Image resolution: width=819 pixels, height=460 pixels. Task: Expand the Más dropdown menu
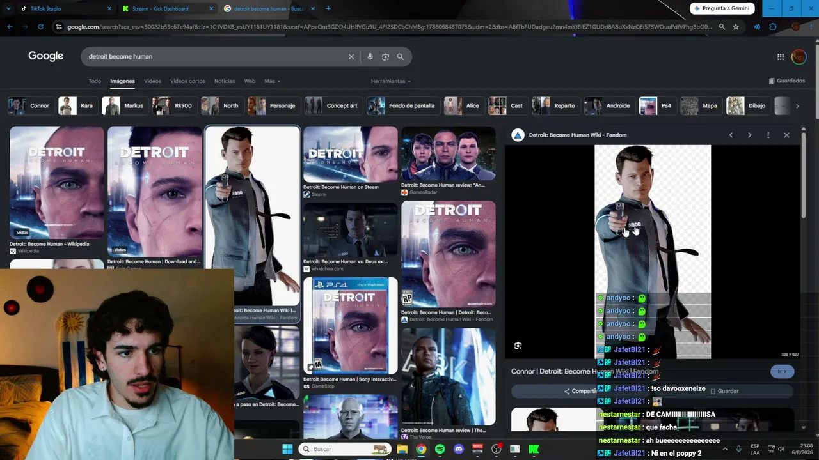[272, 81]
